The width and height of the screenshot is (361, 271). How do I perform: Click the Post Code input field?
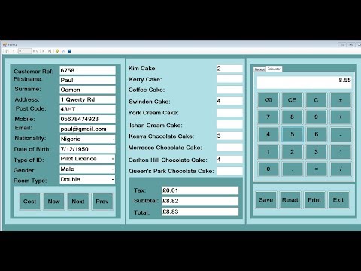(87, 109)
